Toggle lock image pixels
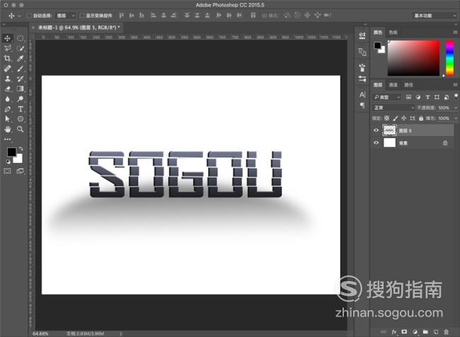 pyautogui.click(x=395, y=118)
